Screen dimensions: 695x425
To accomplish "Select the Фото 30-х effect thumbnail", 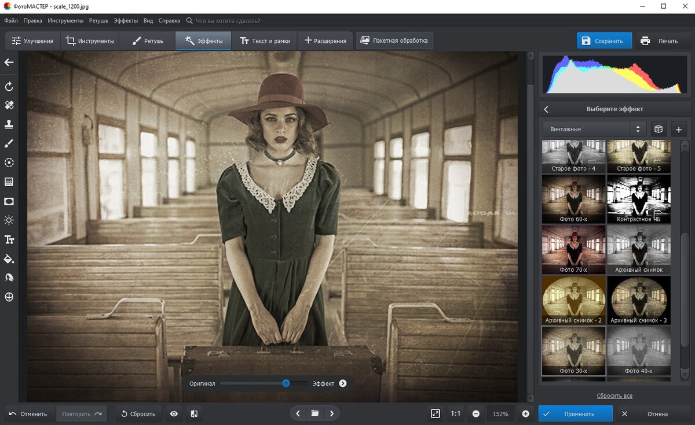I will tap(574, 350).
